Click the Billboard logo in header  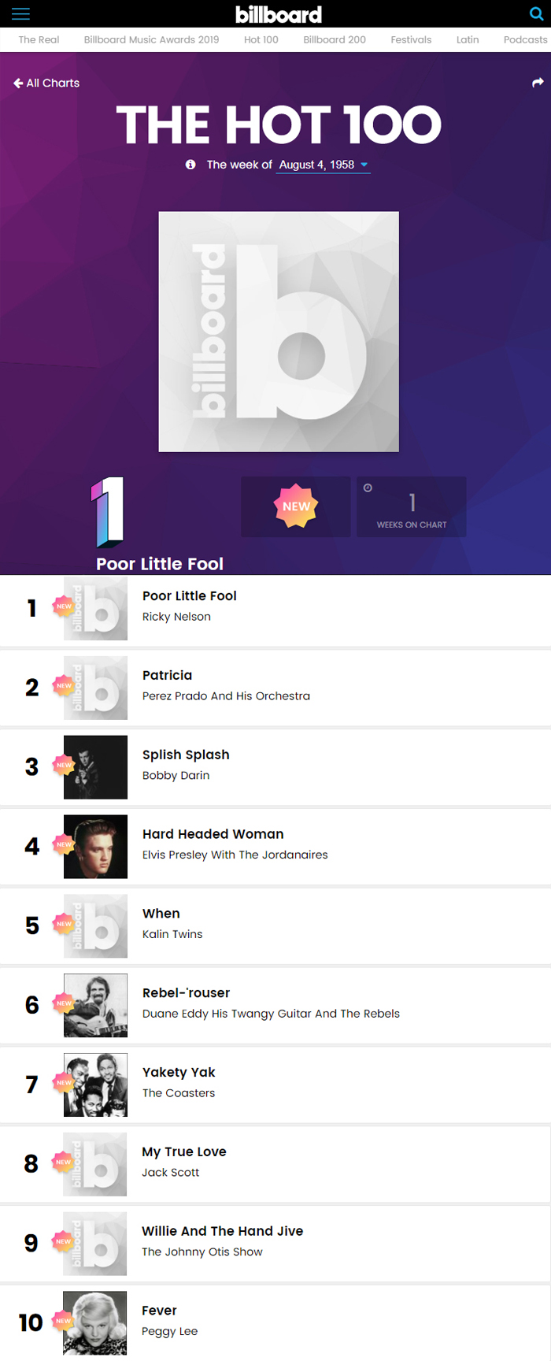click(x=279, y=14)
